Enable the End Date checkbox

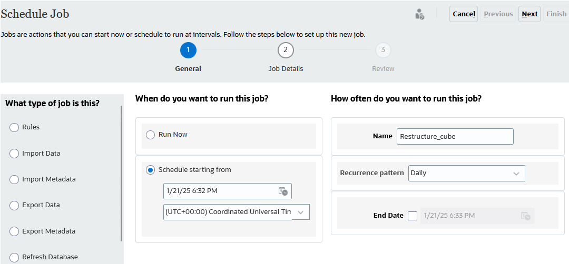tap(413, 216)
